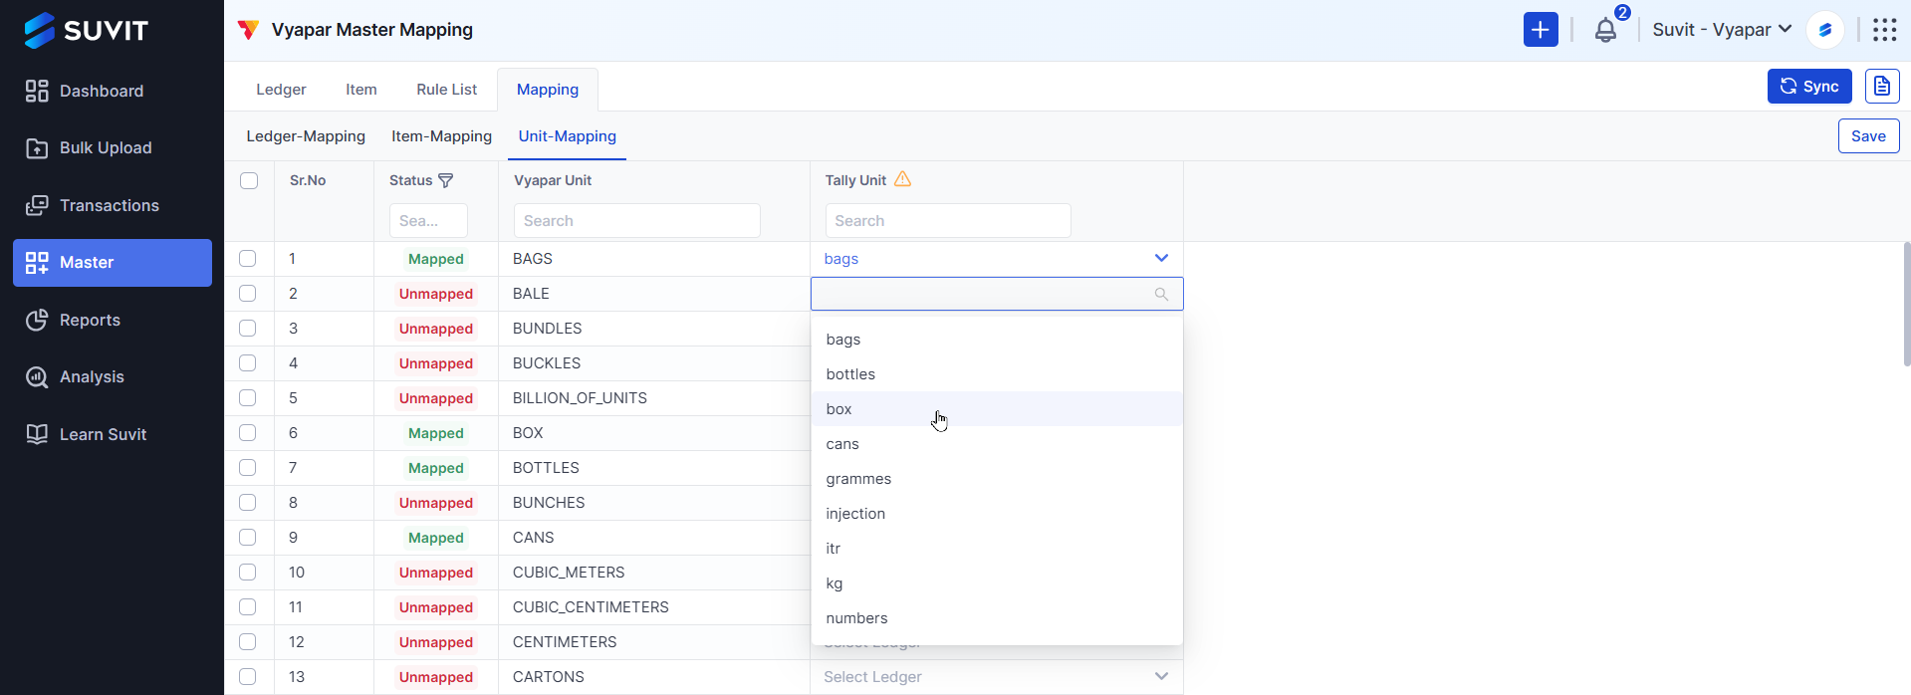This screenshot has width=1911, height=695.
Task: Click the document icon next to Sync
Action: [1881, 87]
